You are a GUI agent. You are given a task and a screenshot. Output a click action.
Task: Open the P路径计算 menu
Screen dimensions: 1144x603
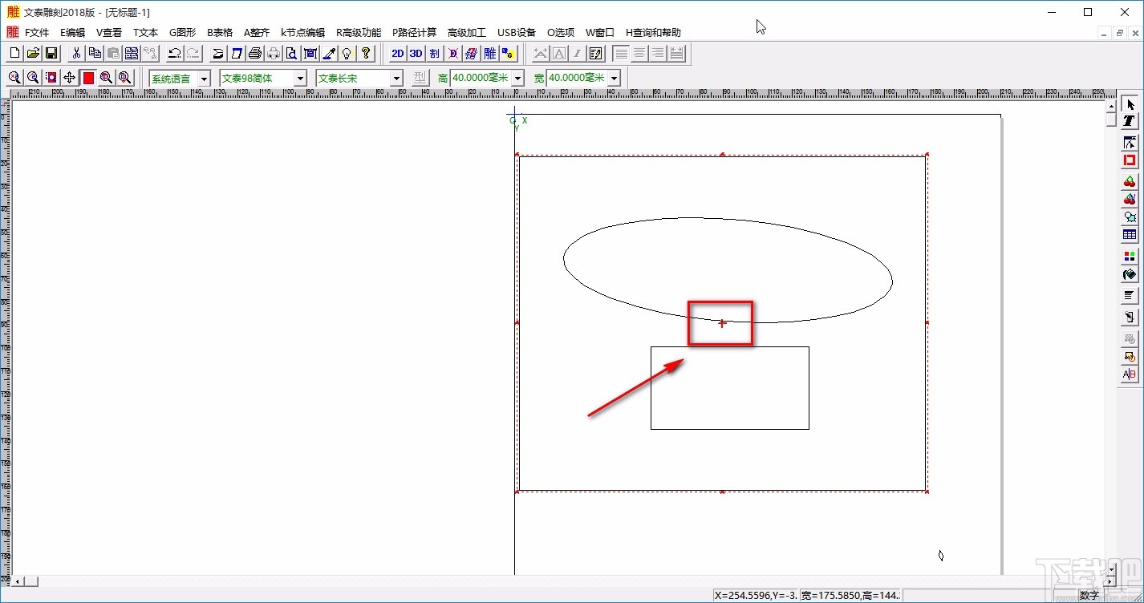[414, 33]
